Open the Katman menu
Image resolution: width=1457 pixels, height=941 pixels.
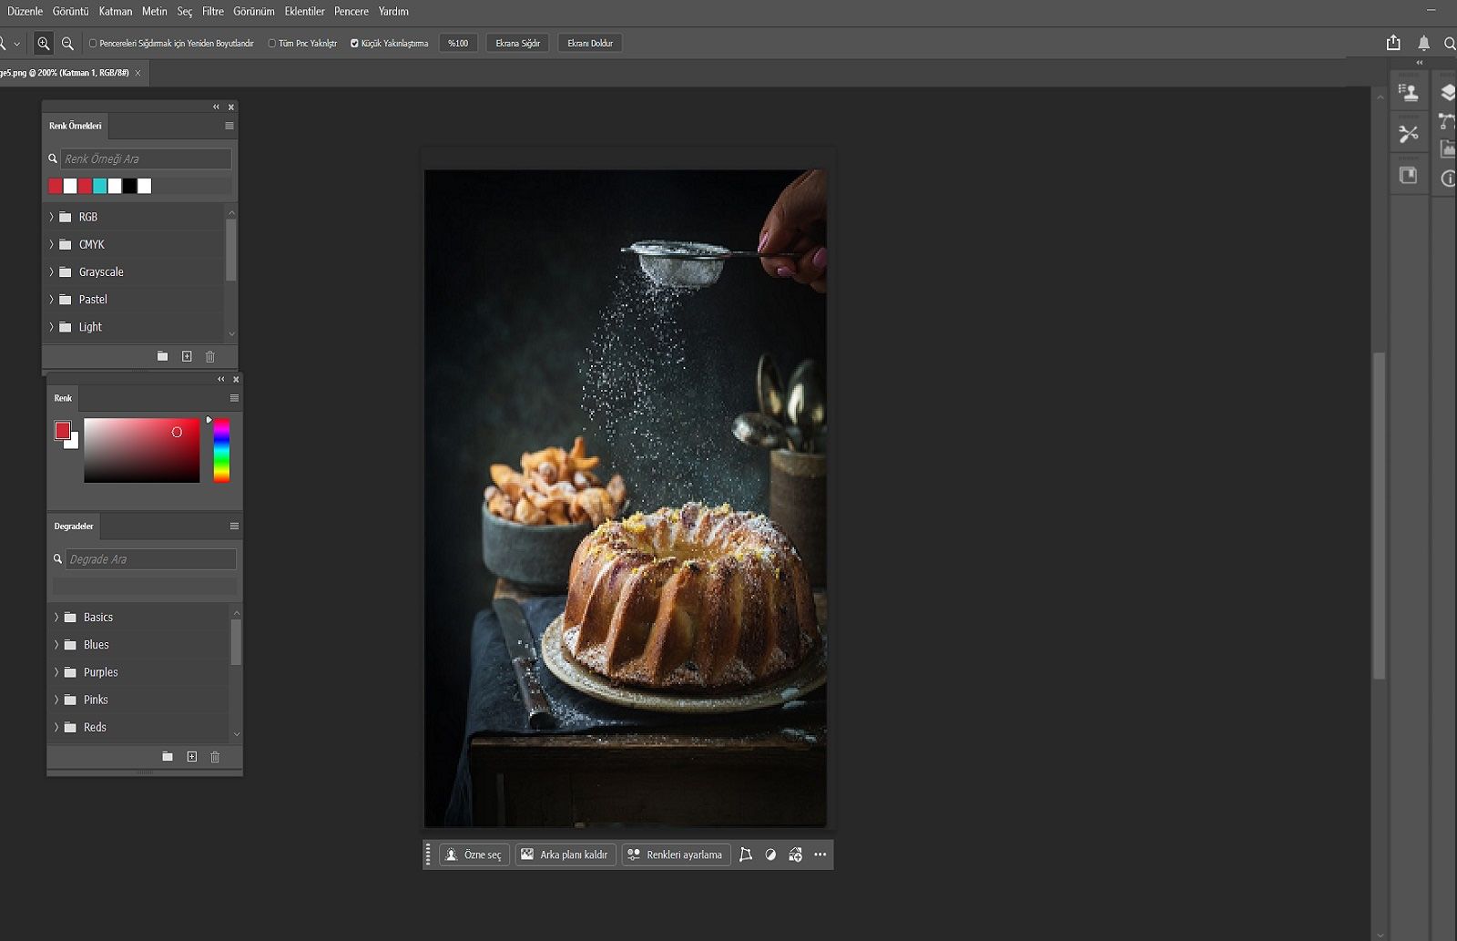115,11
